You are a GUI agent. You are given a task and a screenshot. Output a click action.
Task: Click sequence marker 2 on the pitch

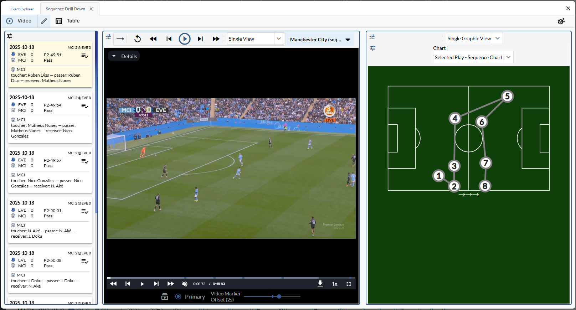point(454,186)
